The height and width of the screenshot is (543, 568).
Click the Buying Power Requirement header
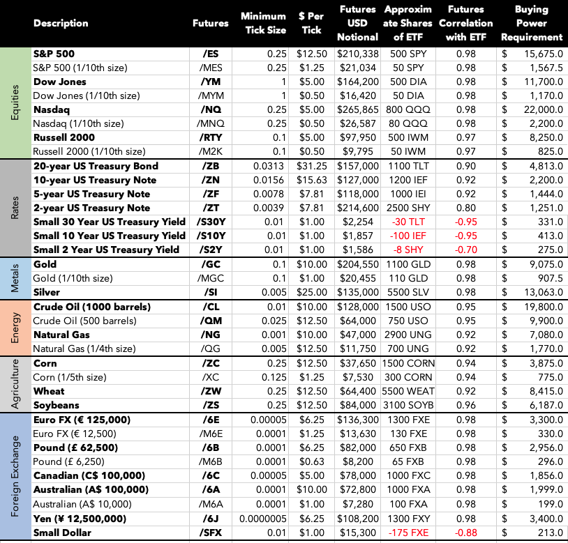(x=532, y=23)
